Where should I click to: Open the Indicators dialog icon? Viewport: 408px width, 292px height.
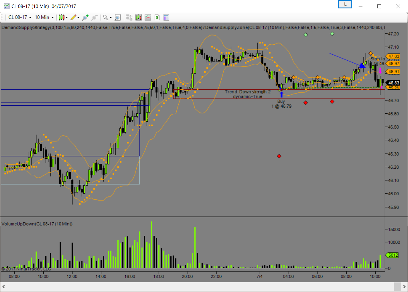[x=148, y=17]
